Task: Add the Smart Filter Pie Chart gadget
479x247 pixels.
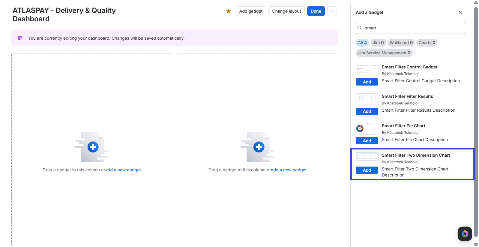Action: coord(367,141)
